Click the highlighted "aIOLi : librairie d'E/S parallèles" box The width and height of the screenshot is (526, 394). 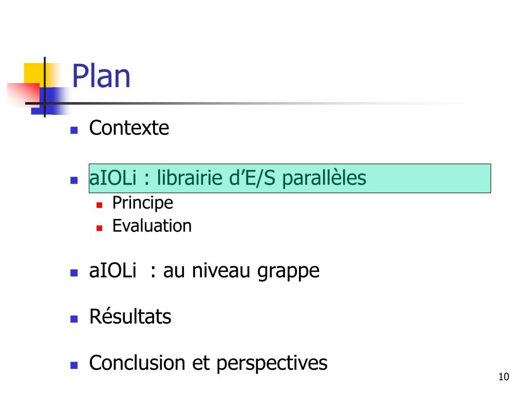[x=290, y=178]
